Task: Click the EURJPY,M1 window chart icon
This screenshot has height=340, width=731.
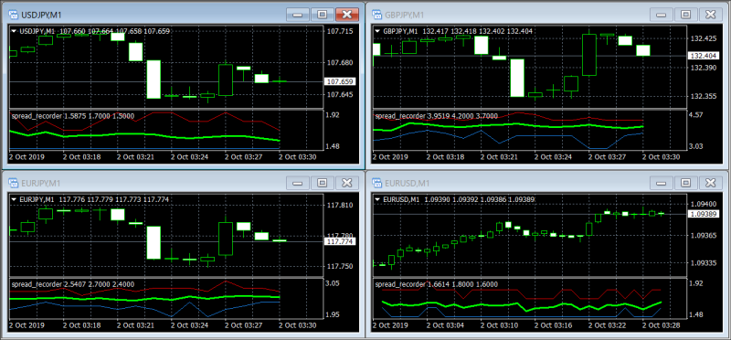Action: (x=13, y=183)
